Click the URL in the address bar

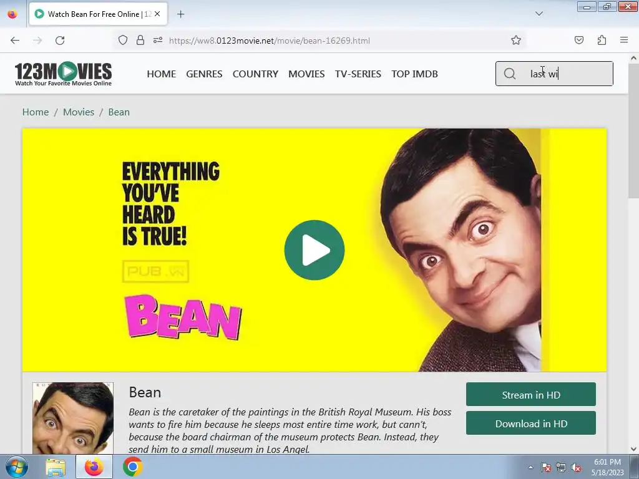[270, 41]
